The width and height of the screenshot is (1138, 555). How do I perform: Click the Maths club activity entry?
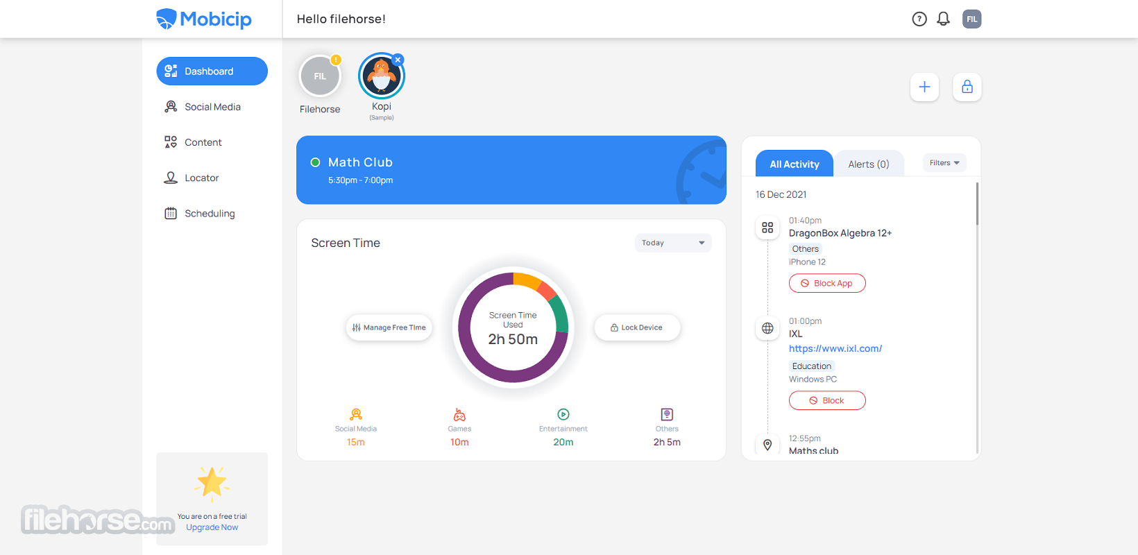[814, 451]
